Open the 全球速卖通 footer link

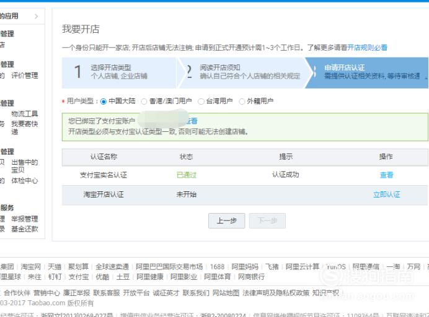pos(112,267)
